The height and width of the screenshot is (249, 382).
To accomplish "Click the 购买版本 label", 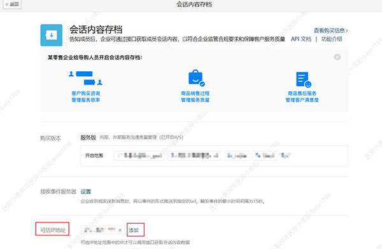I will pos(50,138).
